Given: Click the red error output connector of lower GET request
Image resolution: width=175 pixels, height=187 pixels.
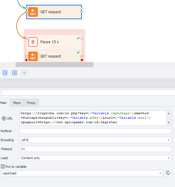Looking at the screenshot, I should click(x=82, y=60).
